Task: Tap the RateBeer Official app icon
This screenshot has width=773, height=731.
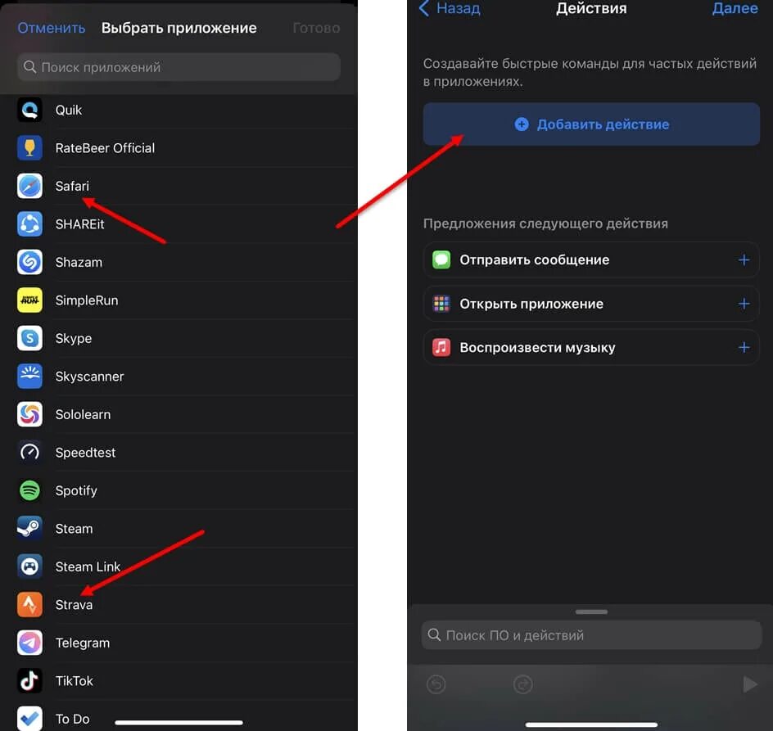Action: click(x=29, y=148)
